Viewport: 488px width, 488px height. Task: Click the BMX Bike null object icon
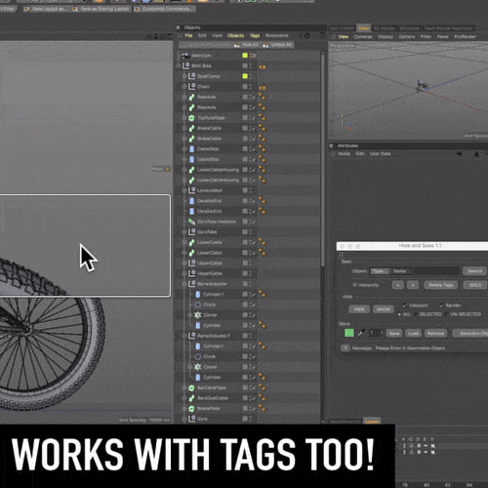click(x=185, y=66)
